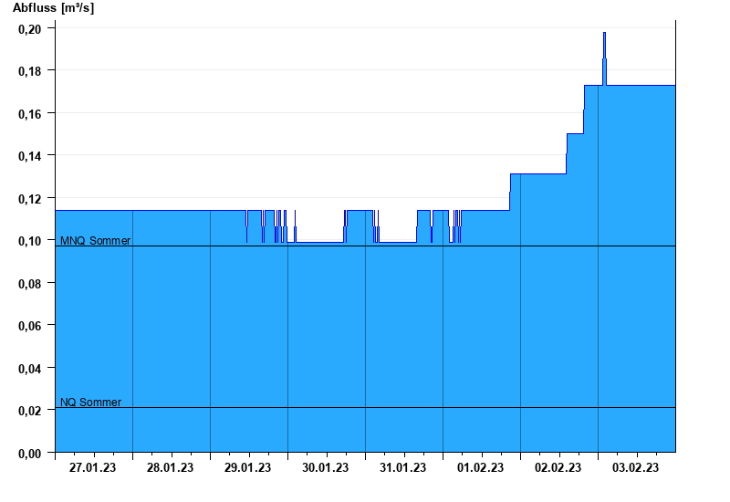The height and width of the screenshot is (502, 730).
Task: Click the 0,00 y-axis value
Action: (x=30, y=453)
